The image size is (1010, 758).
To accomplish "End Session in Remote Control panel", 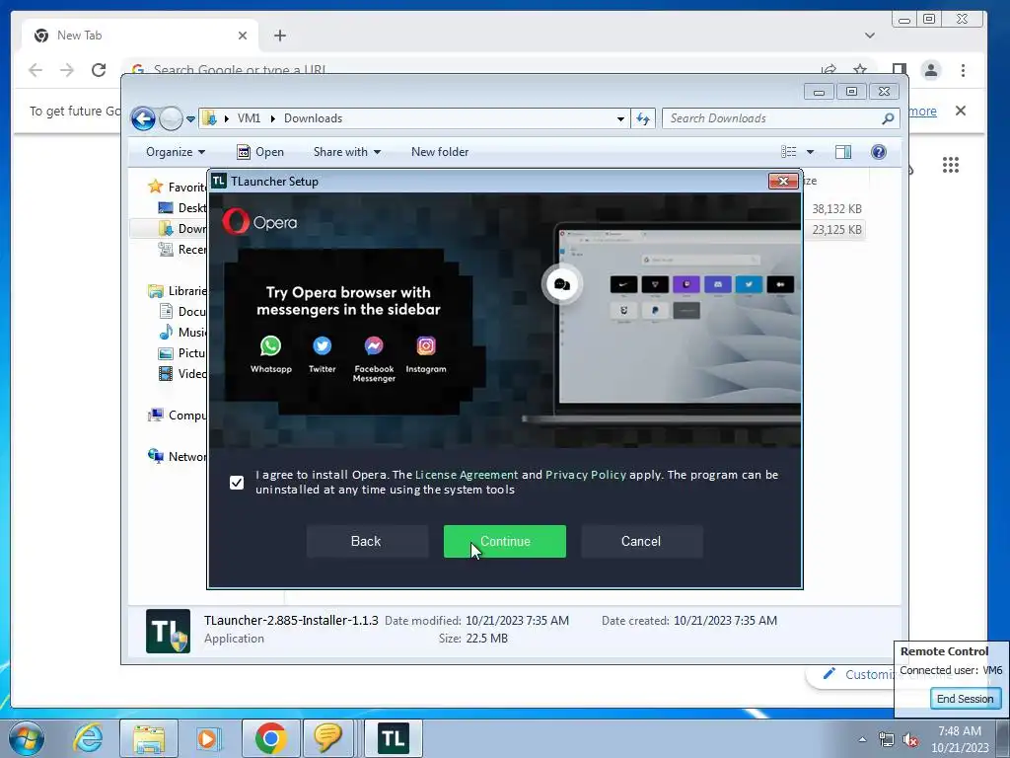I will coord(965,699).
